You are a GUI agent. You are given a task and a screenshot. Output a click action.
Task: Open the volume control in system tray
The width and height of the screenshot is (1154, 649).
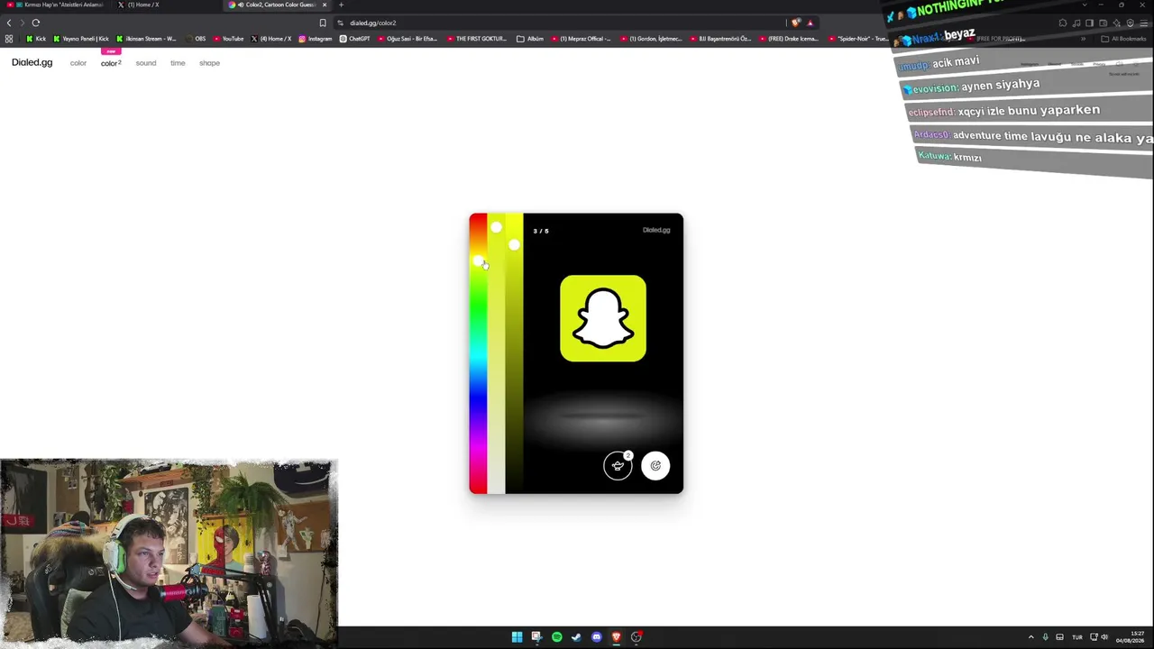click(x=1104, y=637)
